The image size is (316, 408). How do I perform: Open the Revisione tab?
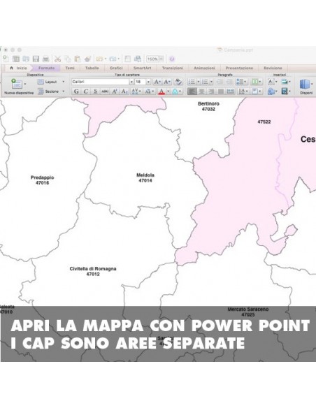tap(273, 68)
